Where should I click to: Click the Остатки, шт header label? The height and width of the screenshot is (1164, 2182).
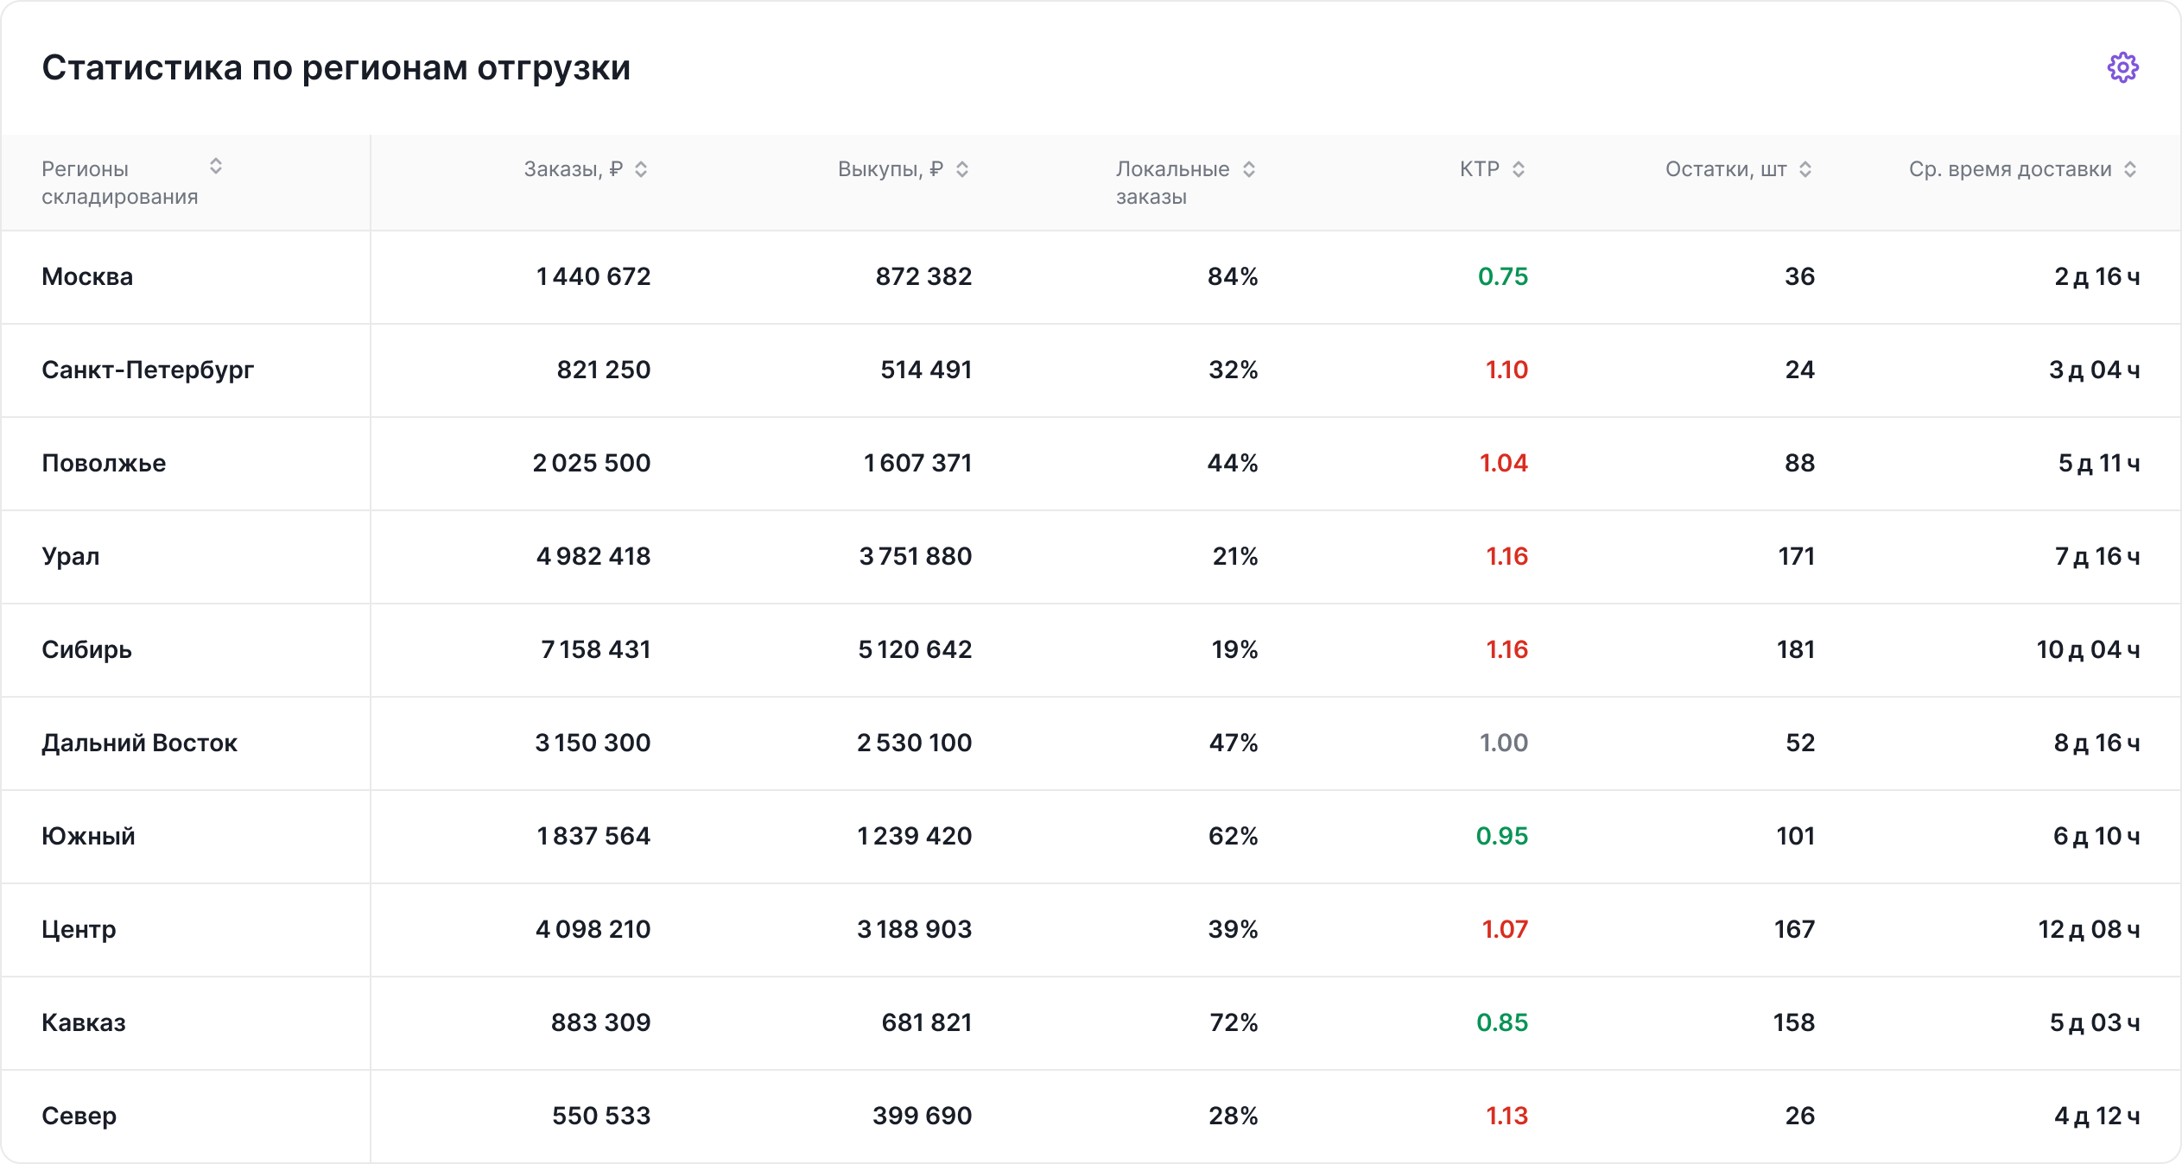click(1726, 169)
